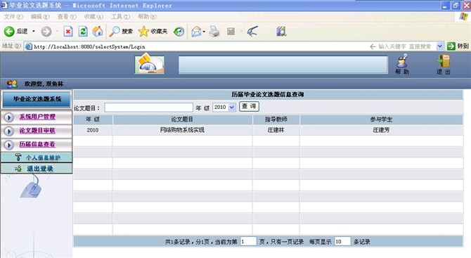Image resolution: width=471 pixels, height=258 pixels.
Task: Click the users icon beside welcome text
Action: coord(13,84)
